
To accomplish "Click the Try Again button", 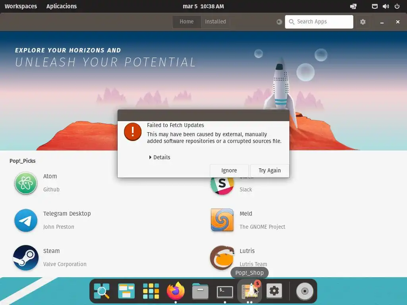I will (270, 170).
